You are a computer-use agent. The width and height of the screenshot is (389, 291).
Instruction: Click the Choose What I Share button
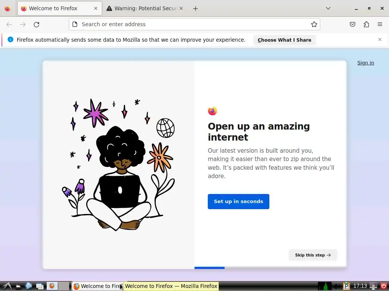pos(284,40)
